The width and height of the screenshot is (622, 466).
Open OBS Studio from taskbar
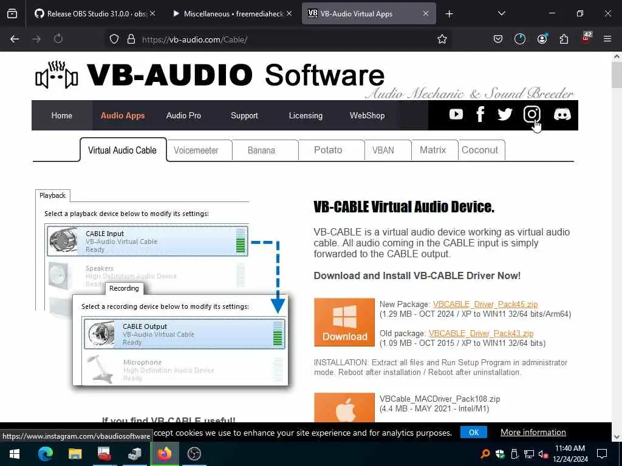(194, 454)
